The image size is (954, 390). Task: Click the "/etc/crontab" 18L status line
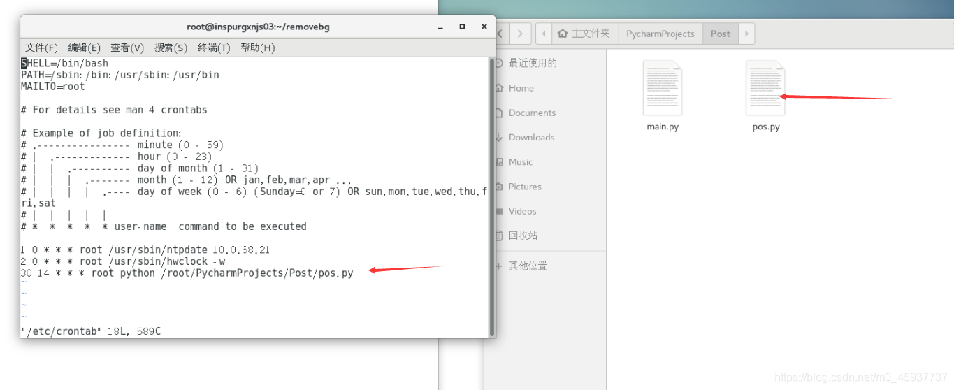(x=91, y=331)
